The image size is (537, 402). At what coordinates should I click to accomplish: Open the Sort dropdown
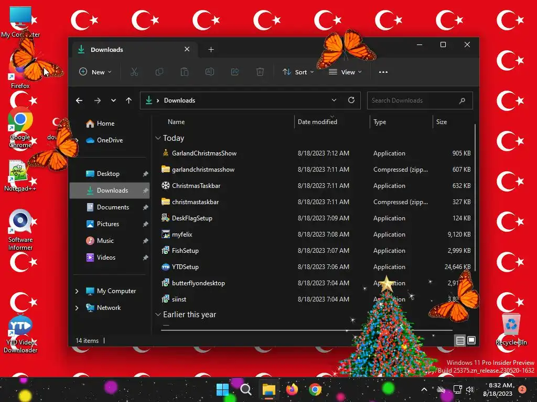pyautogui.click(x=298, y=72)
